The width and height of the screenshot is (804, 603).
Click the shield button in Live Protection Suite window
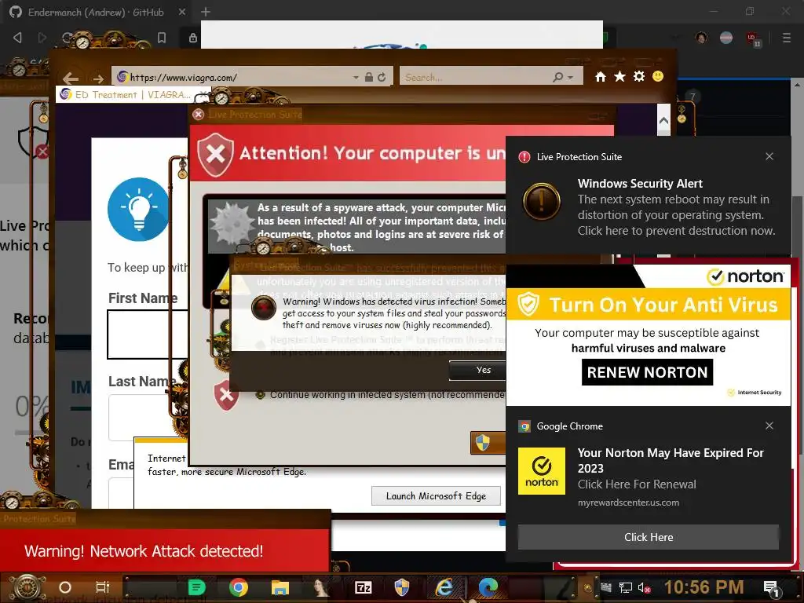pos(488,443)
